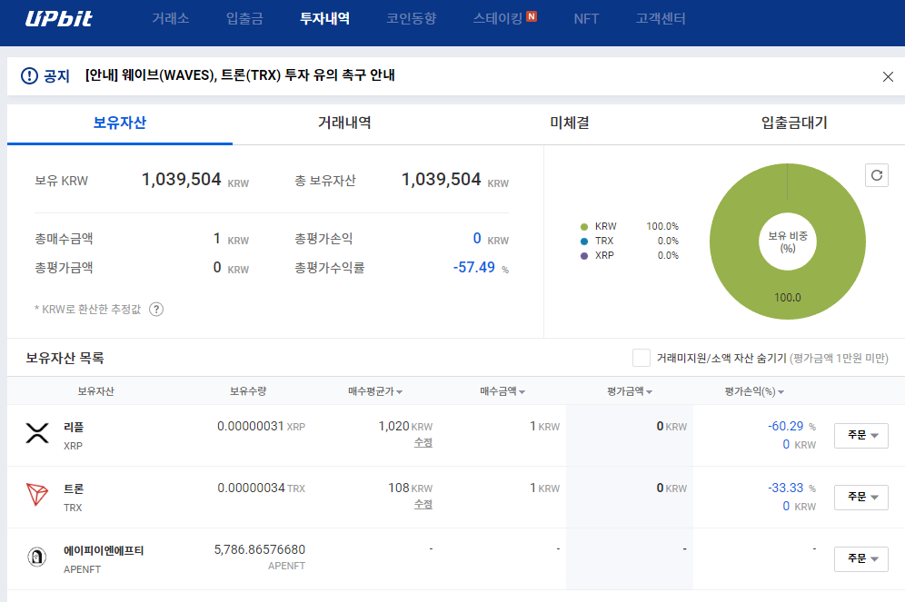Click the KRW legend dot
This screenshot has height=602, width=905.
coord(584,227)
